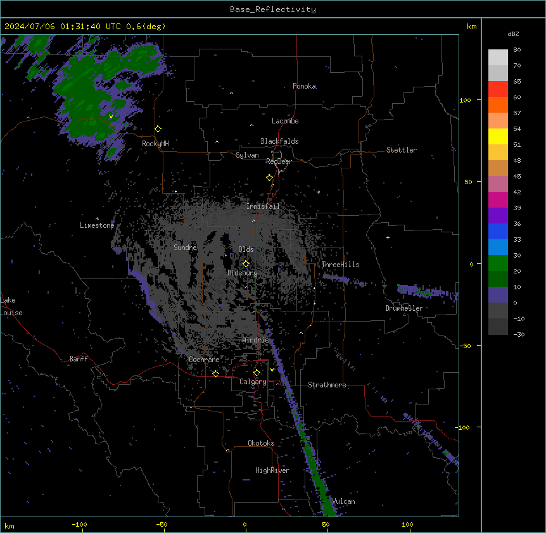546x533 pixels.
Task: Click the 80 value in the dBZ legend
Action: point(517,50)
